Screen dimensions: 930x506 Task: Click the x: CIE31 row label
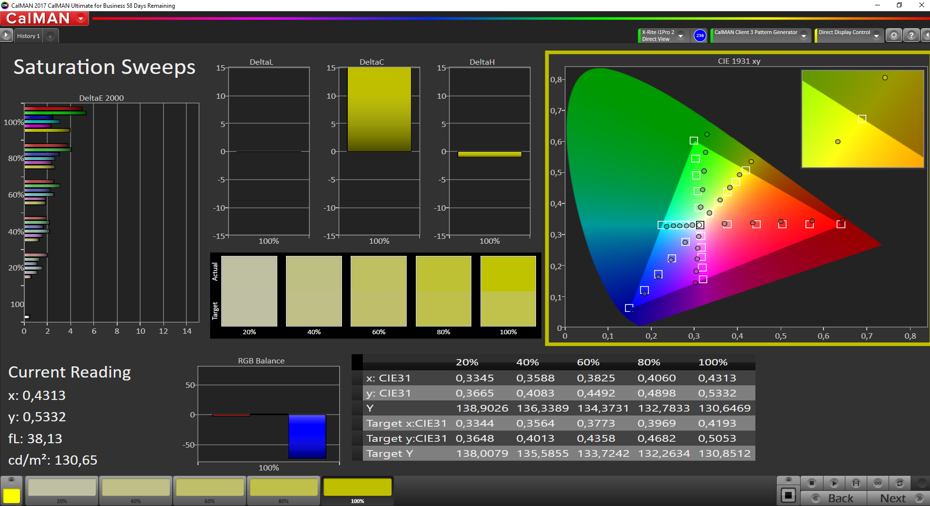[x=388, y=378]
